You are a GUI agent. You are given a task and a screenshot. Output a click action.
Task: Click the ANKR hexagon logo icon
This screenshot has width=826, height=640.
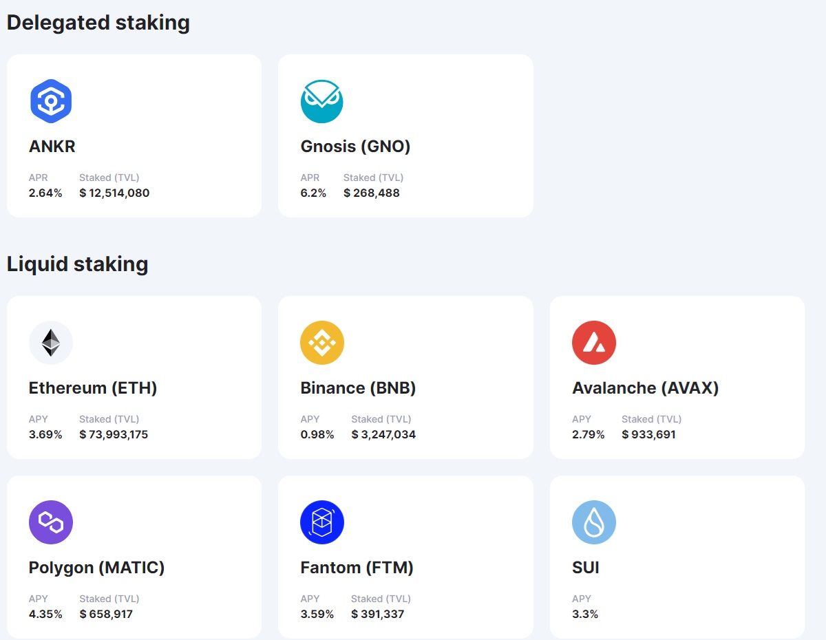pyautogui.click(x=51, y=101)
